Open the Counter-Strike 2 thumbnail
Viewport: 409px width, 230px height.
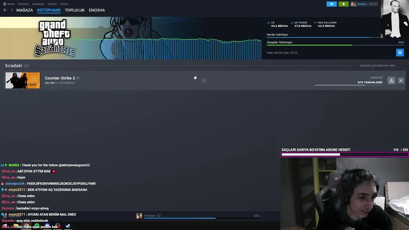click(23, 80)
